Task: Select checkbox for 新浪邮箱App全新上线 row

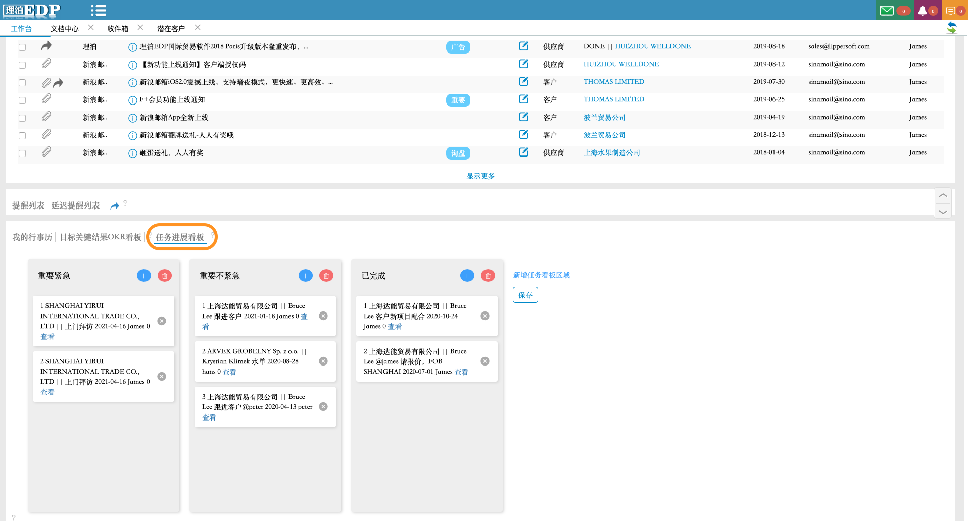Action: [x=22, y=118]
